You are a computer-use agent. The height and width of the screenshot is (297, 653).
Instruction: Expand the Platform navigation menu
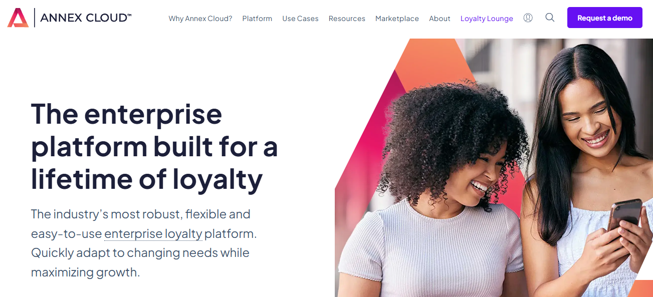click(257, 19)
